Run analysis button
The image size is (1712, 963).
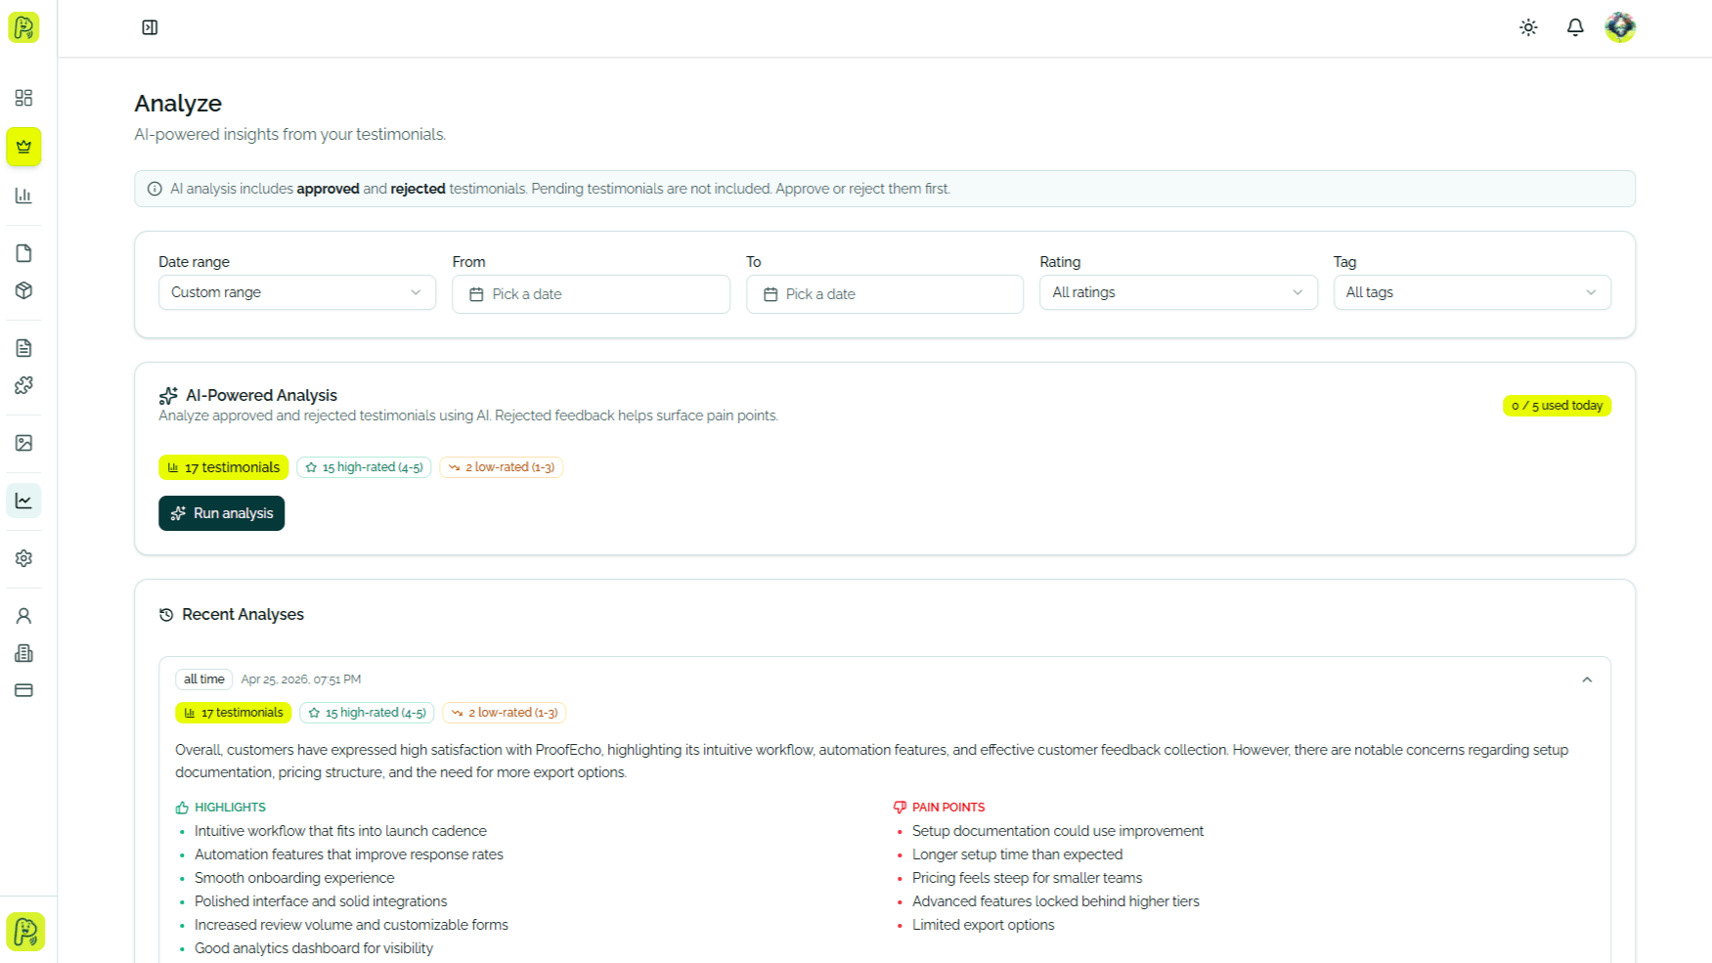pos(221,513)
